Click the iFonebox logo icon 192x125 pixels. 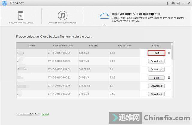4,3
